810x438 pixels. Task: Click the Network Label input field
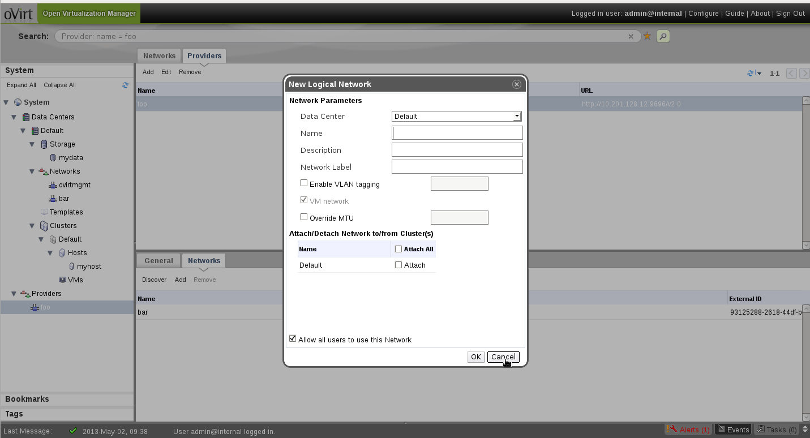point(457,167)
